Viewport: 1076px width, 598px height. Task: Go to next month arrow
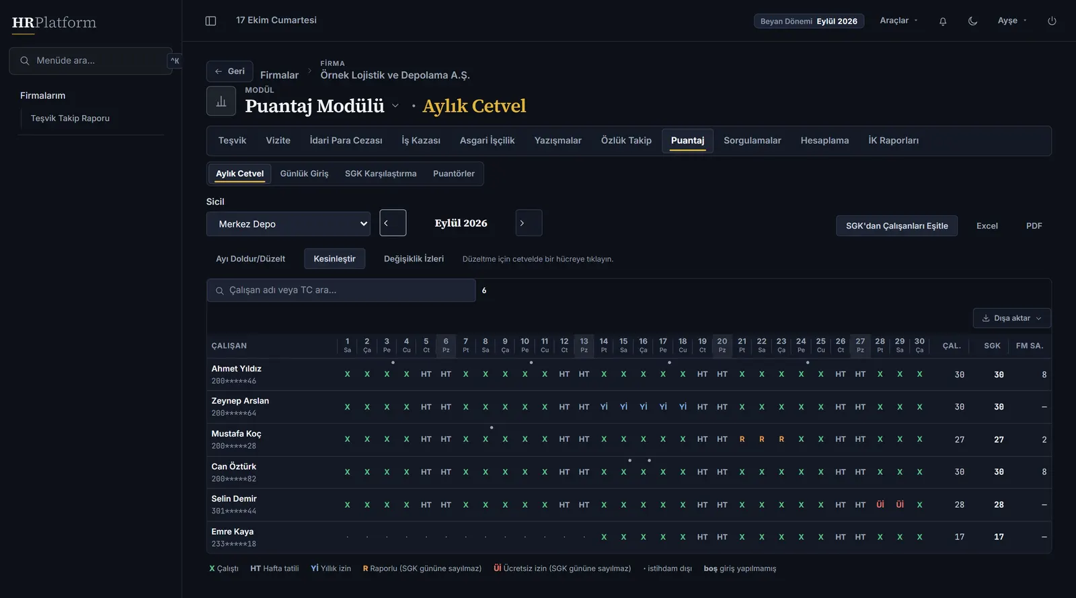[x=529, y=223]
